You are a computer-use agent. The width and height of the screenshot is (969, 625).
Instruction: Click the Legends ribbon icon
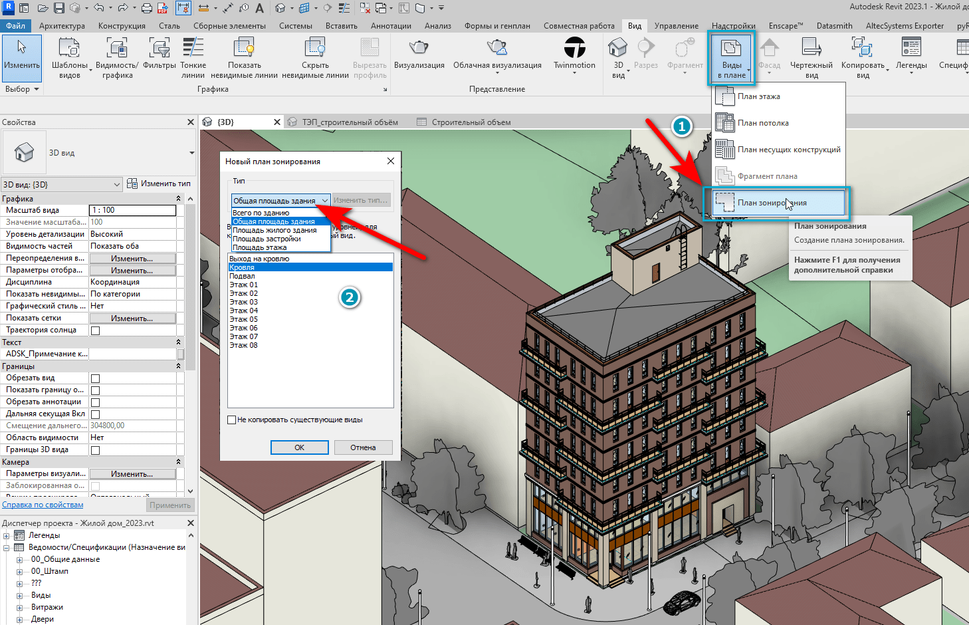coord(911,49)
